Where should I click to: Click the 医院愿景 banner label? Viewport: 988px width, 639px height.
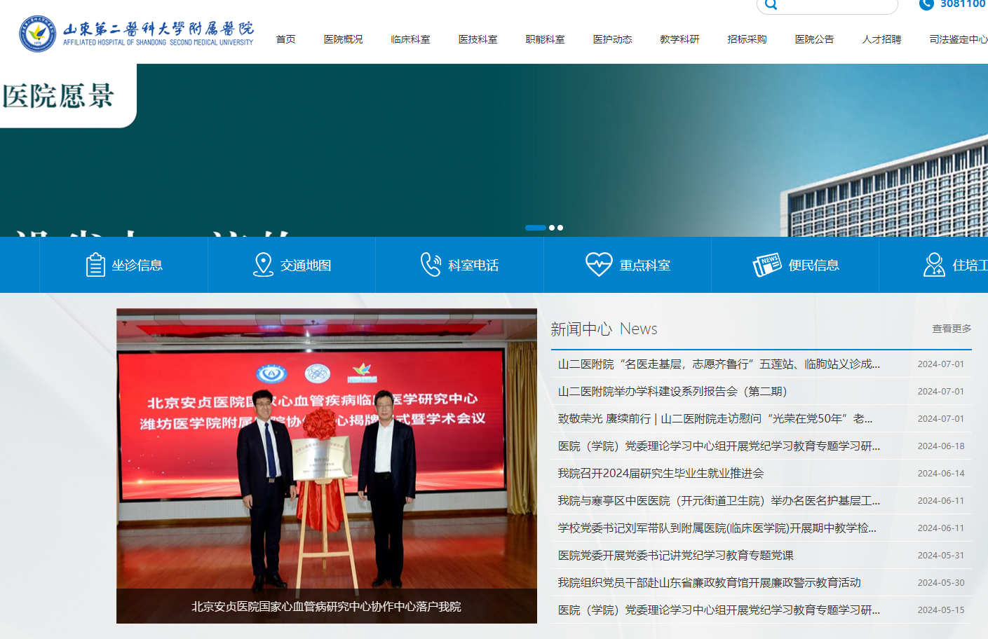click(58, 96)
